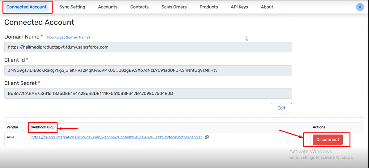The image size is (369, 168).
Task: Click the 'Actions' column header
Action: point(319,127)
